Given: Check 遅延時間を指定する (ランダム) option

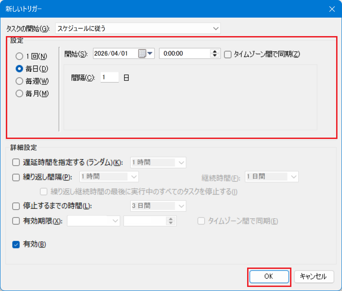Looking at the screenshot, I should coord(16,162).
